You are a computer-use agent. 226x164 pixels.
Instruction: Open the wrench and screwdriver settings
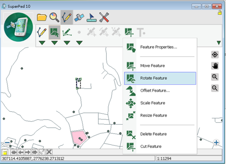point(105,17)
